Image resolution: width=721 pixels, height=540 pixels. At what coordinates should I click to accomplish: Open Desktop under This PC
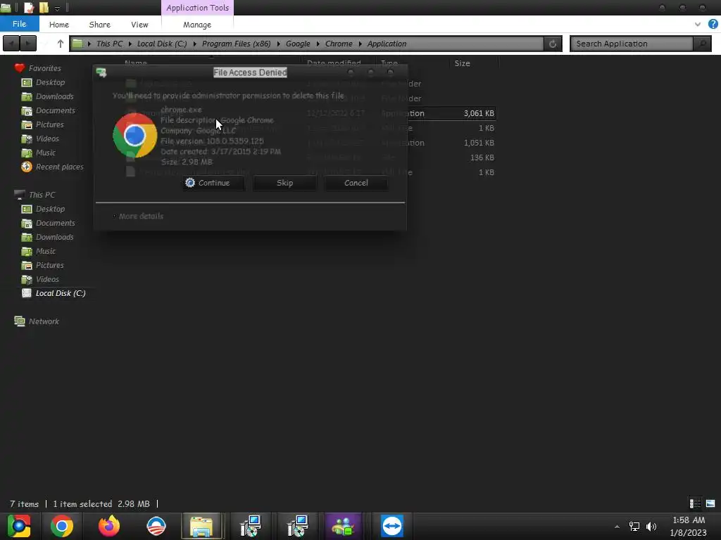(x=50, y=209)
